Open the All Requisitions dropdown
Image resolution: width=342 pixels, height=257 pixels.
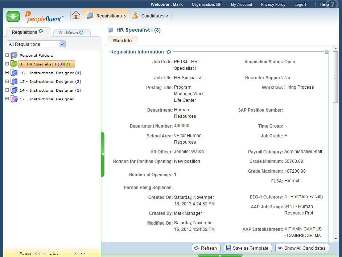[62, 44]
